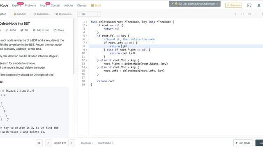The height and width of the screenshot is (148, 263).
Task: Click the Run Code button
Action: point(243,143)
